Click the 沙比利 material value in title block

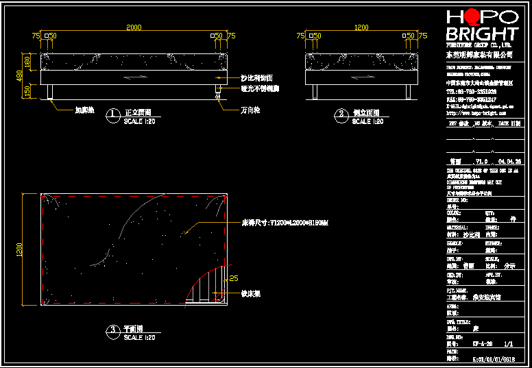[472, 234]
